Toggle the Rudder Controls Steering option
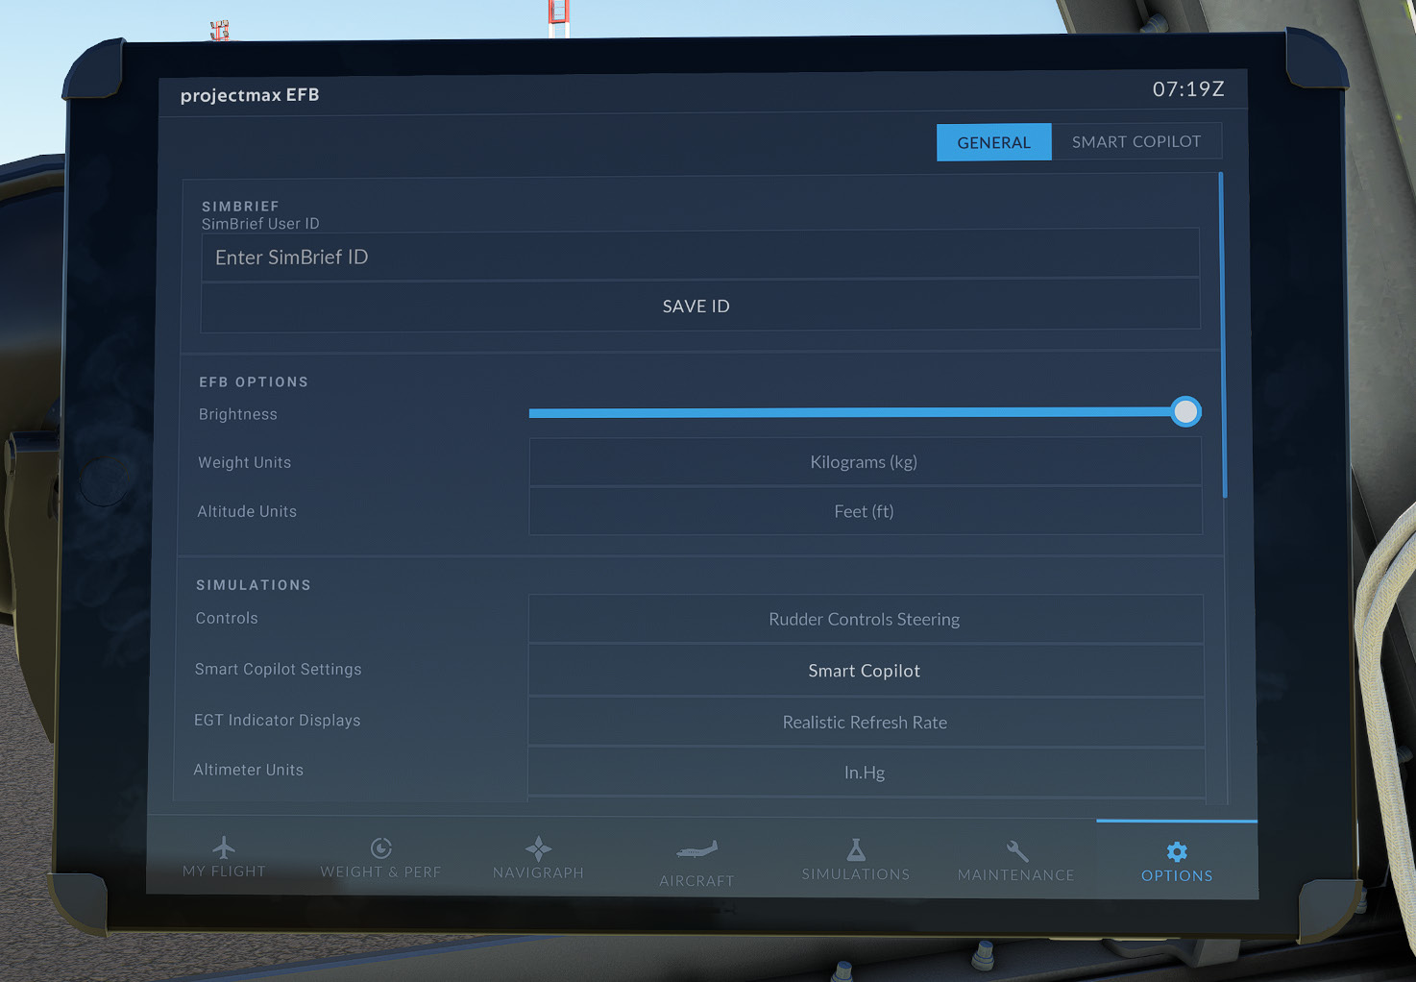 pos(866,619)
